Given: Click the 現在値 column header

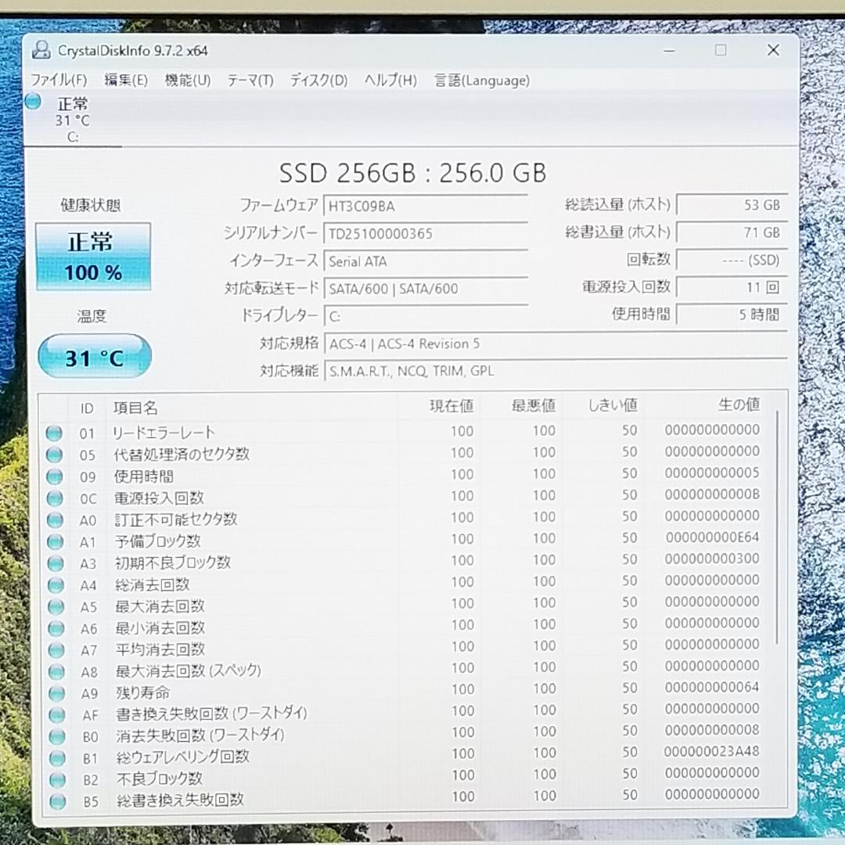Looking at the screenshot, I should [x=439, y=406].
